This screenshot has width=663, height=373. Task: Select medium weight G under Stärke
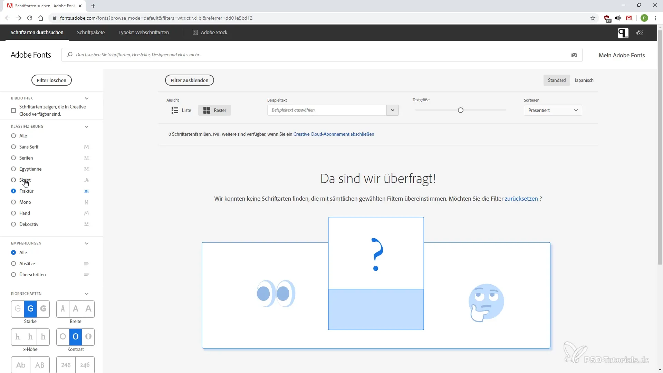pos(30,309)
